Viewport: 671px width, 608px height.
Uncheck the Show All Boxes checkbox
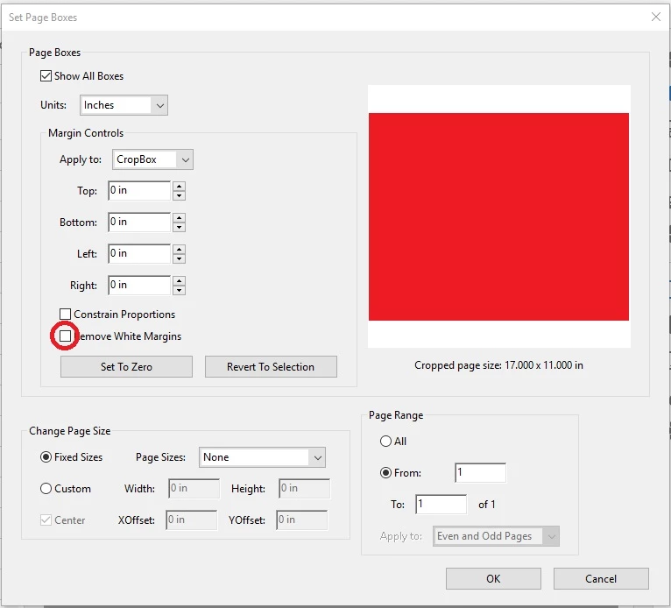pos(46,76)
